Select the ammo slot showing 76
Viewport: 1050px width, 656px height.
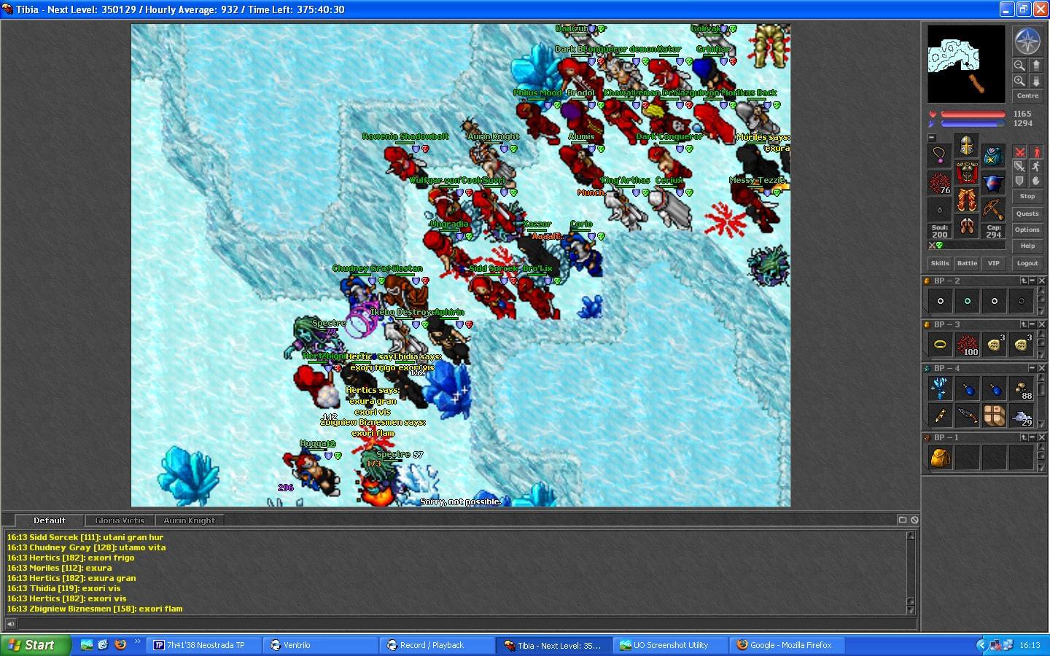[x=940, y=183]
